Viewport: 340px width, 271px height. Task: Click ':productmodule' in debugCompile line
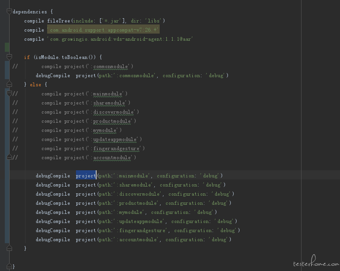[x=136, y=203]
